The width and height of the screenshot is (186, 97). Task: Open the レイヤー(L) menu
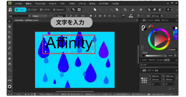click(x=82, y=4)
